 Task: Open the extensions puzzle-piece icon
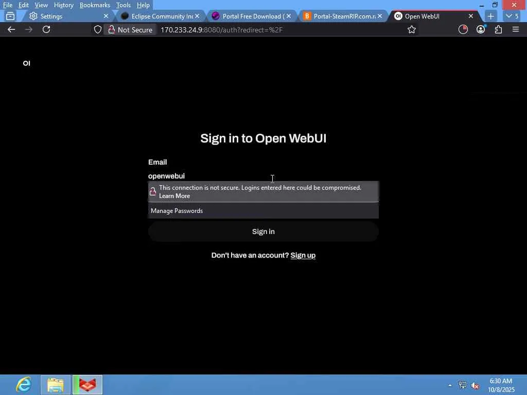tap(498, 29)
